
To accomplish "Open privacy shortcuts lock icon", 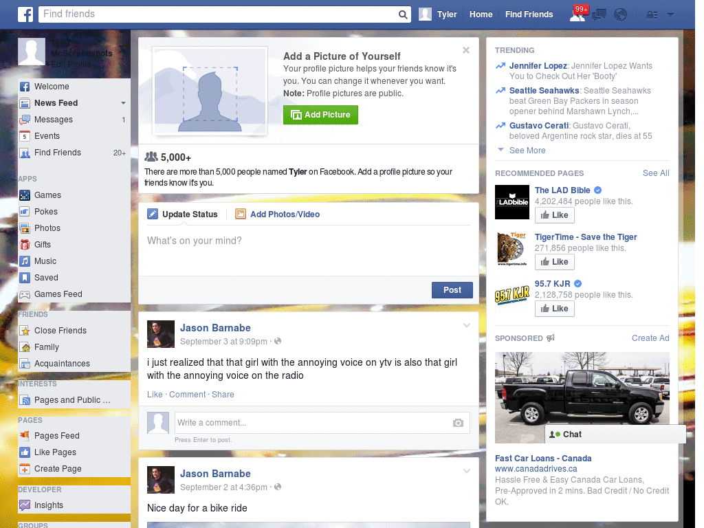I will (x=652, y=15).
